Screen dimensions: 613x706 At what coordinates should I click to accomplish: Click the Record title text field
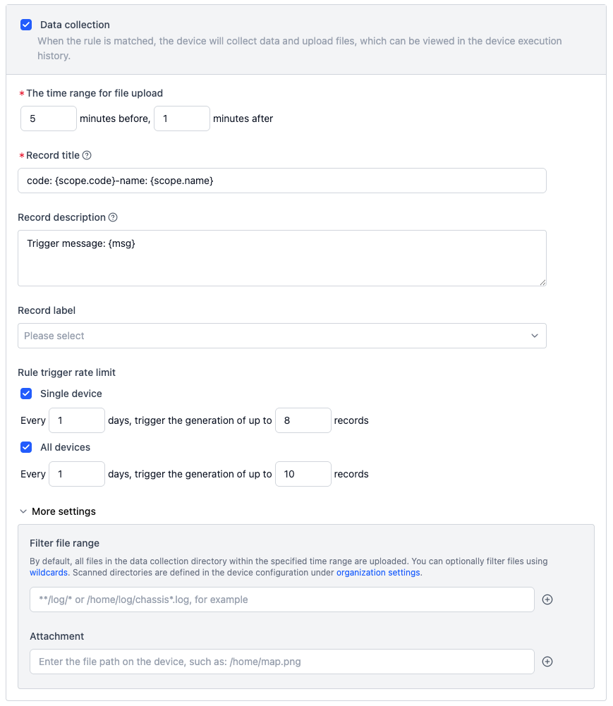pos(282,181)
